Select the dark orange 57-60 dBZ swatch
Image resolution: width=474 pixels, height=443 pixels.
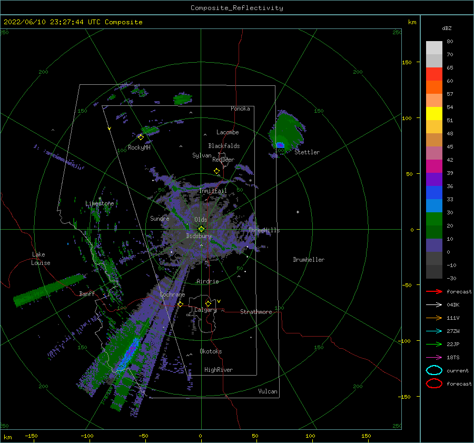434,87
